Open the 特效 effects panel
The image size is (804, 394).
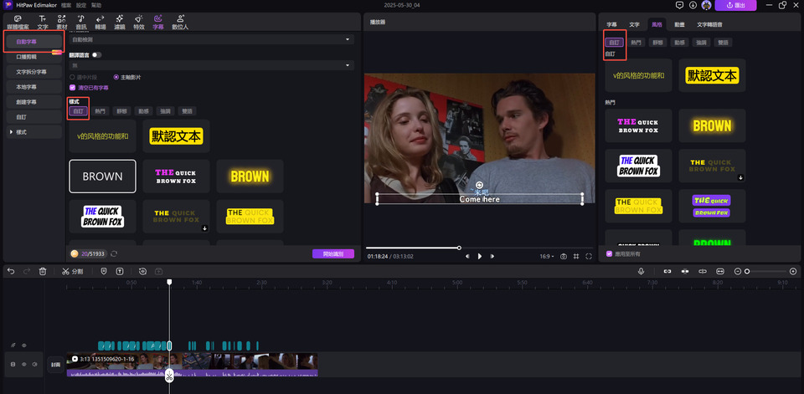(x=139, y=22)
